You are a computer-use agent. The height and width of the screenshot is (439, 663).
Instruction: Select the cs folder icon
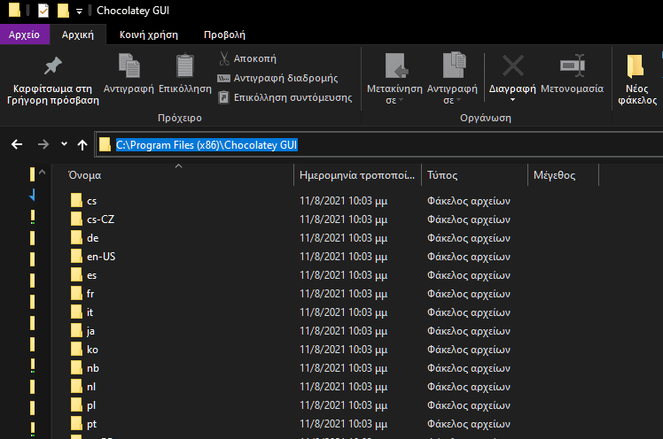76,201
